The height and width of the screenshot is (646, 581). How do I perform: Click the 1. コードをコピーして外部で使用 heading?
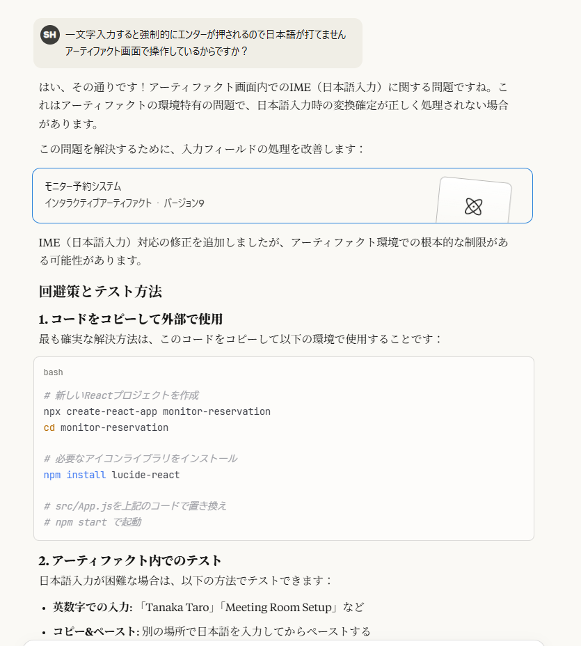click(131, 320)
